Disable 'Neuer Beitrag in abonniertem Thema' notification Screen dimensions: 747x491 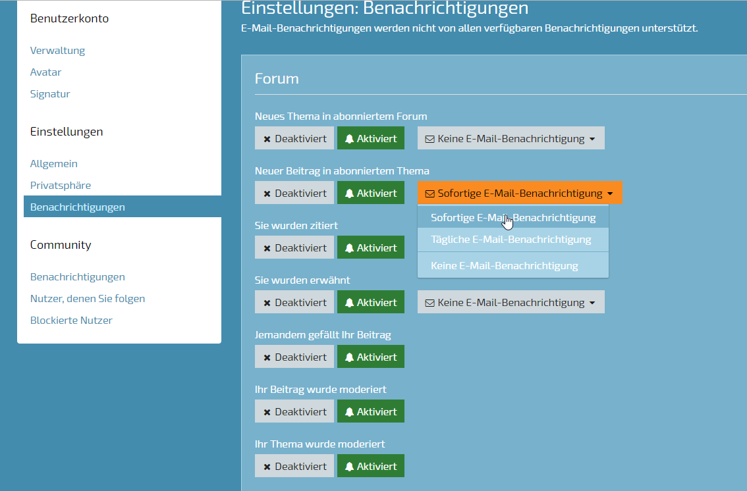[x=294, y=194]
